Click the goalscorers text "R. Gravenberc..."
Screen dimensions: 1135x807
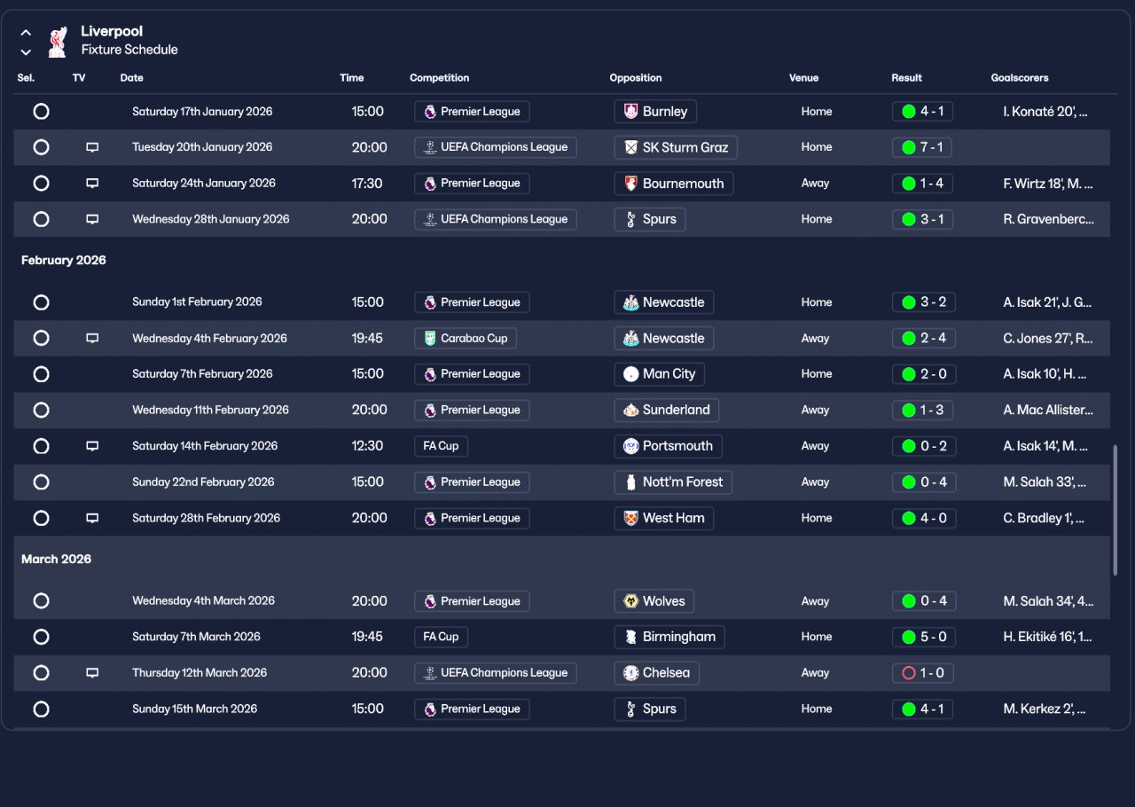coord(1049,219)
